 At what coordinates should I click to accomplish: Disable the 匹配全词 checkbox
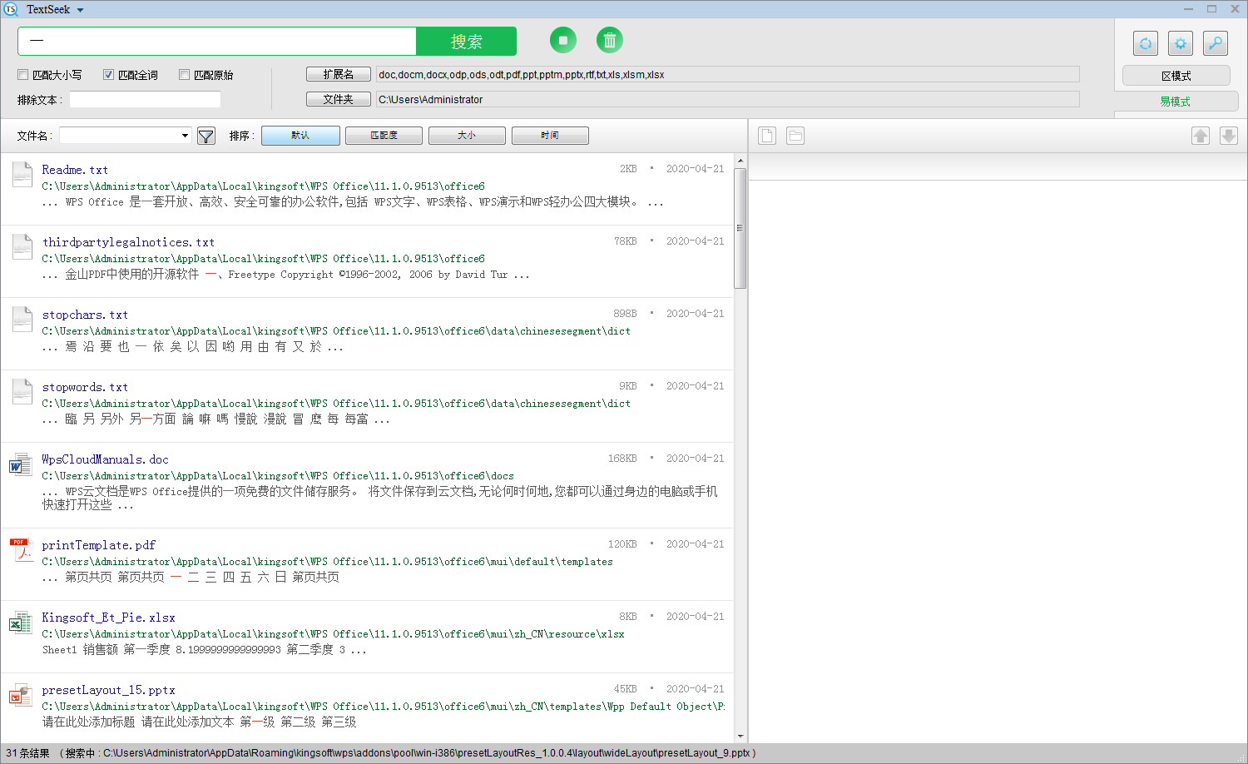[108, 74]
